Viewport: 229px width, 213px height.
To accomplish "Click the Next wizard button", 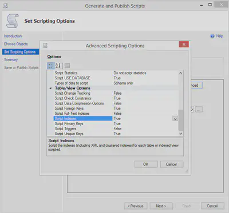I will pyautogui.click(x=161, y=206).
